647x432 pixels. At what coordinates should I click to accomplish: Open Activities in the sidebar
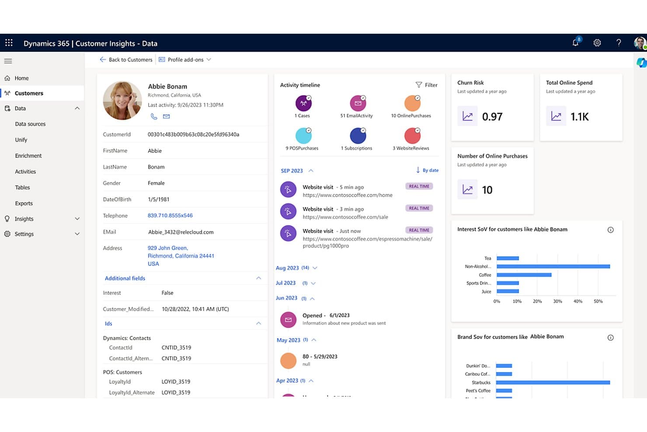(x=25, y=172)
